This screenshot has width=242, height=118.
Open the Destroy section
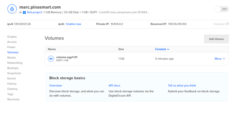pyautogui.click(x=12, y=89)
